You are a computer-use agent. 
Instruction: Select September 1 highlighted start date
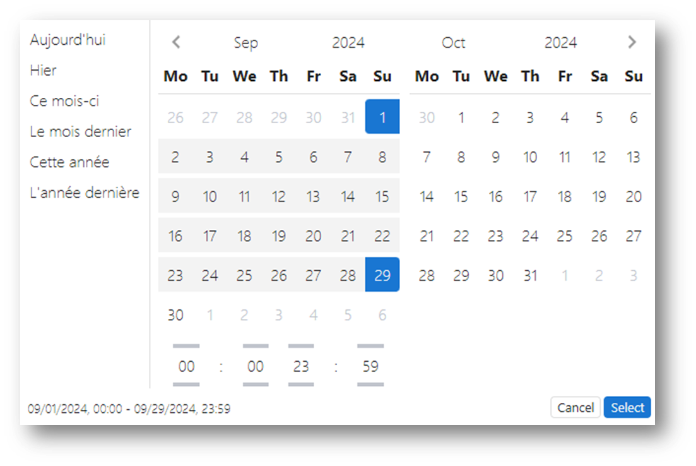tap(382, 117)
